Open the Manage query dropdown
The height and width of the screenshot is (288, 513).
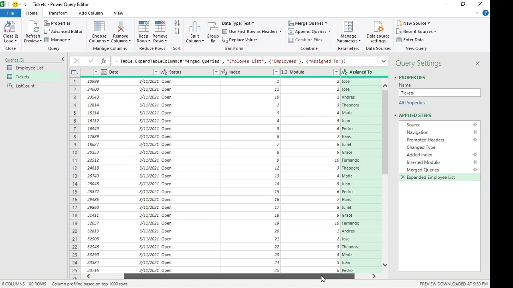click(x=57, y=40)
